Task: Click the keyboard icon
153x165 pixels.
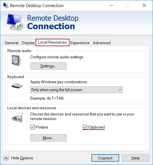Action: click(17, 86)
